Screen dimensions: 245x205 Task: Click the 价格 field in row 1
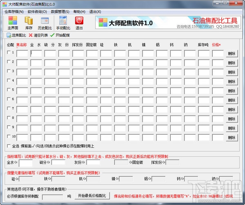[x=218, y=54]
